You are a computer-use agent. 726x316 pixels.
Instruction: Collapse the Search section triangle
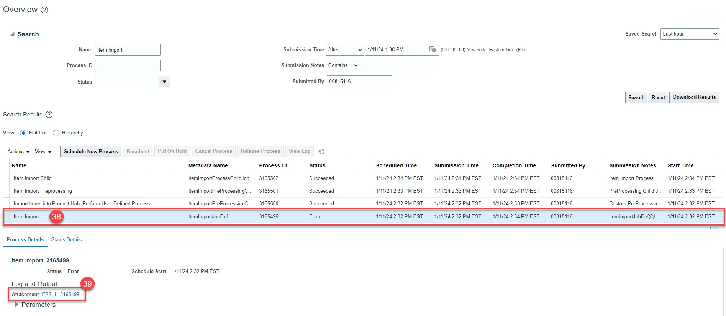pos(12,34)
